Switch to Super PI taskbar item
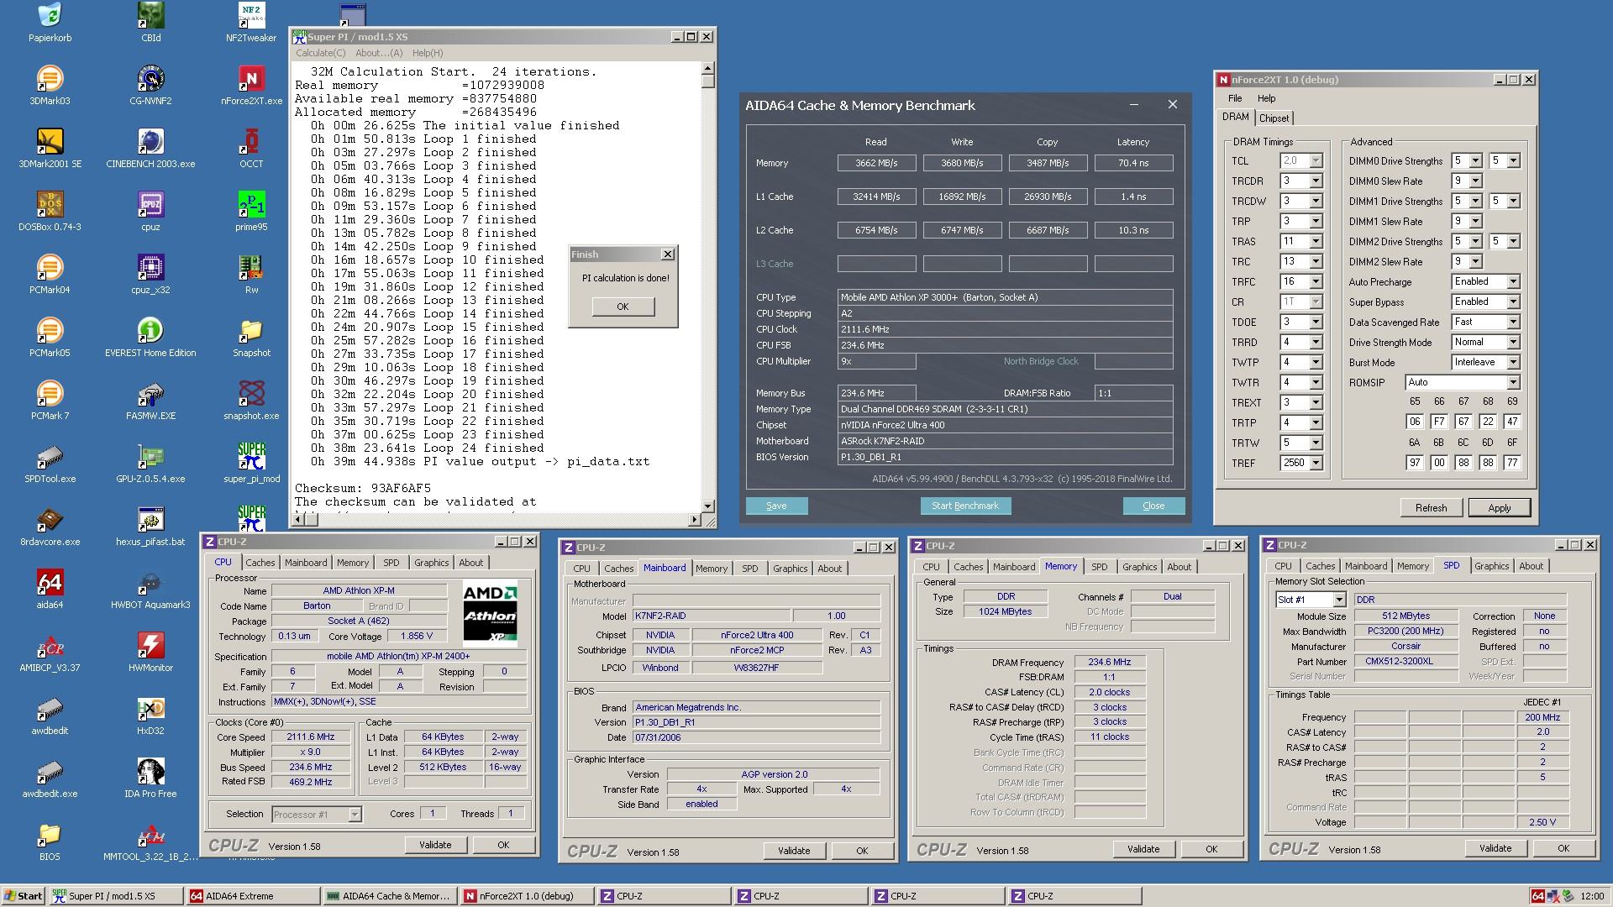1613x907 pixels. 115,896
